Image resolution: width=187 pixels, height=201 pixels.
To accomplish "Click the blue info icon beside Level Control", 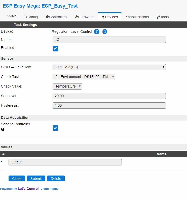I will tap(105, 32).
